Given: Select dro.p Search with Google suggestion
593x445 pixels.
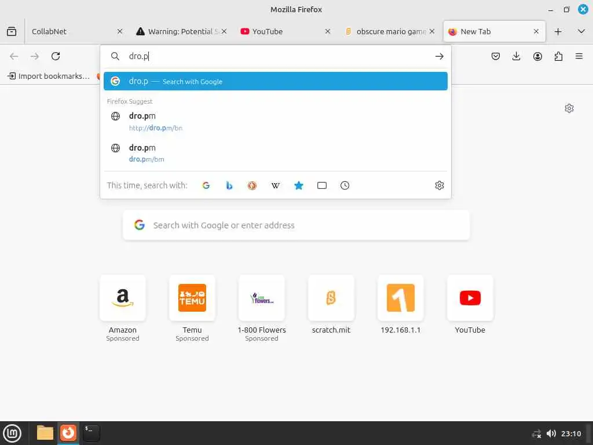Looking at the screenshot, I should click(x=275, y=81).
